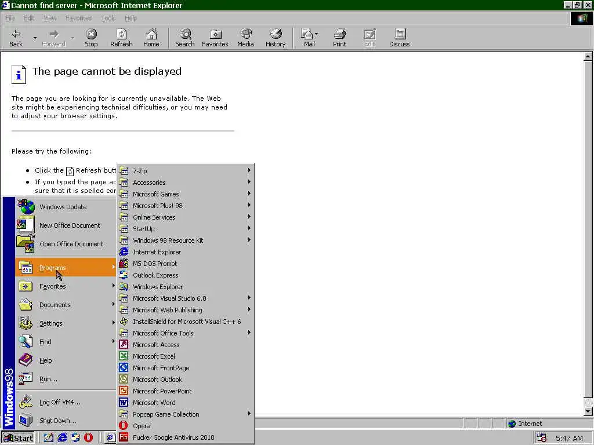
Task: Select Open Office Document
Action: point(66,244)
